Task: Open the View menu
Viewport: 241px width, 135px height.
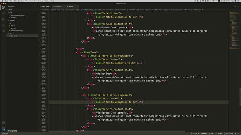Action: click(x=27, y=1)
